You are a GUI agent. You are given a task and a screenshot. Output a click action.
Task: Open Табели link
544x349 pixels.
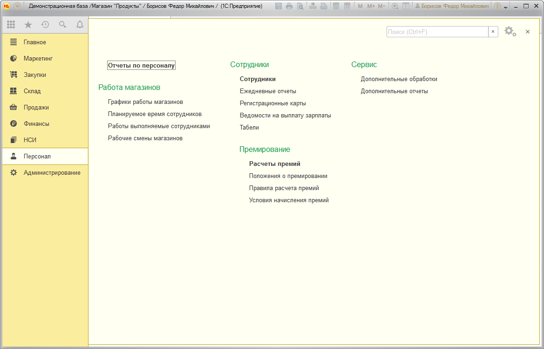tap(249, 127)
